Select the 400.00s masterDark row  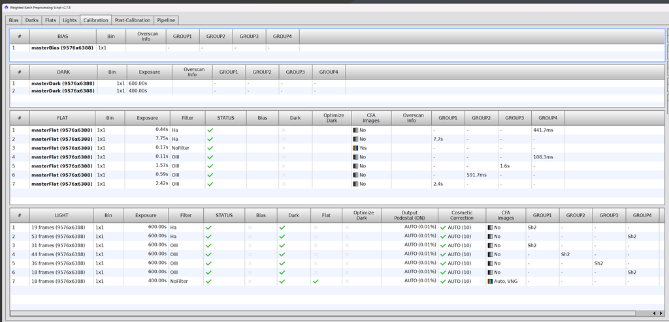(x=337, y=91)
